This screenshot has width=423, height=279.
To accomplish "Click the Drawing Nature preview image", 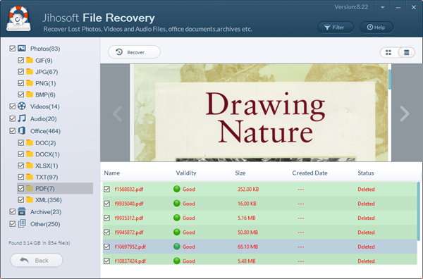I will (x=260, y=113).
